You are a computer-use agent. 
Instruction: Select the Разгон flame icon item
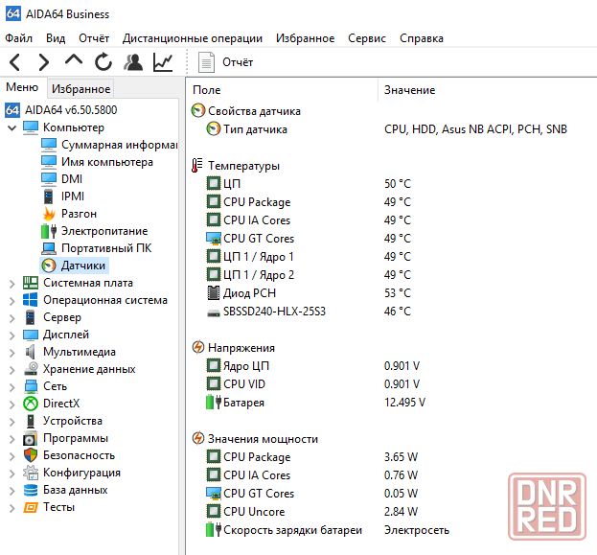[79, 214]
